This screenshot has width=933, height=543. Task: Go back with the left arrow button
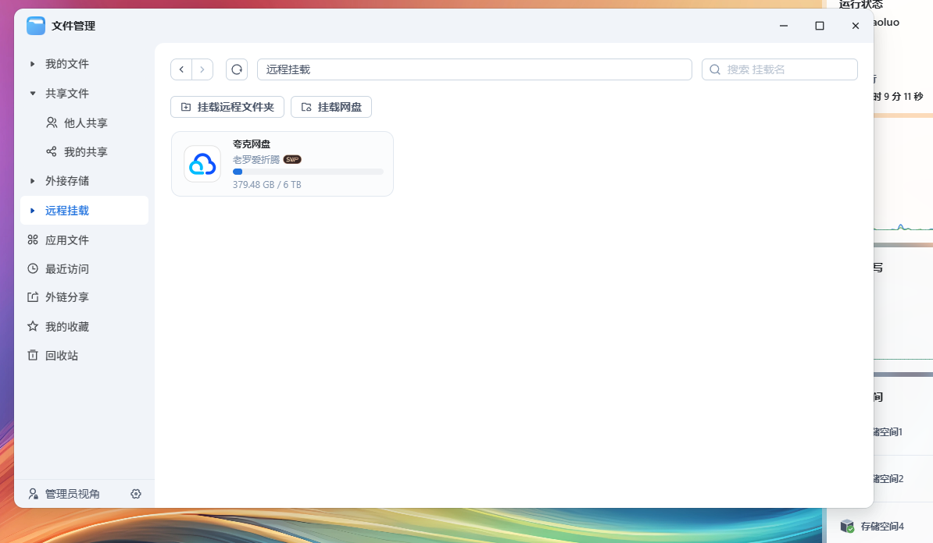coord(181,69)
